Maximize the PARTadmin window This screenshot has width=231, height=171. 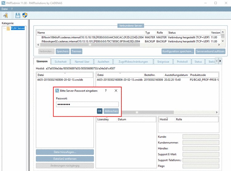(x=216, y=3)
